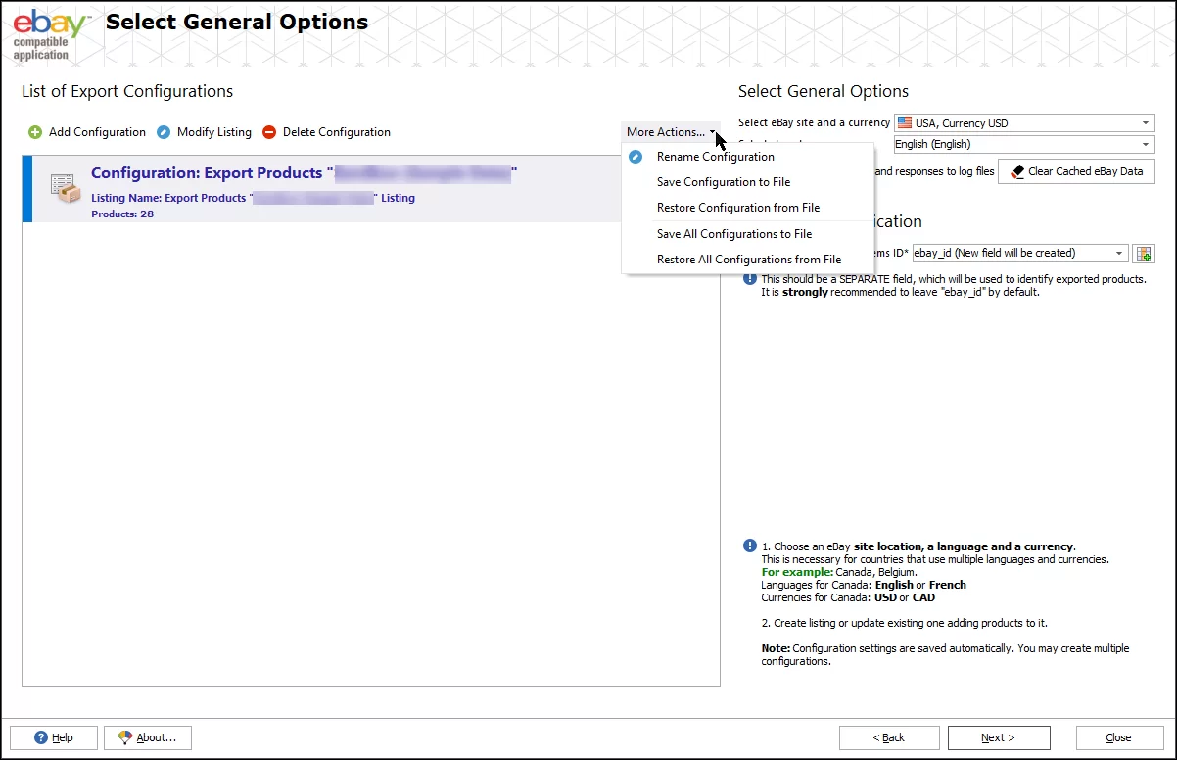The width and height of the screenshot is (1177, 760).
Task: Click the Next button
Action: (998, 737)
